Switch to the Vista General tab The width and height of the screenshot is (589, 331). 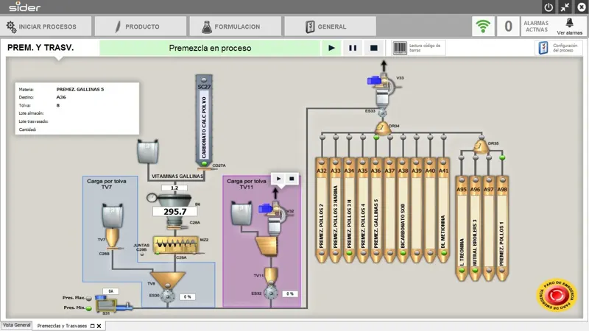coord(16,325)
